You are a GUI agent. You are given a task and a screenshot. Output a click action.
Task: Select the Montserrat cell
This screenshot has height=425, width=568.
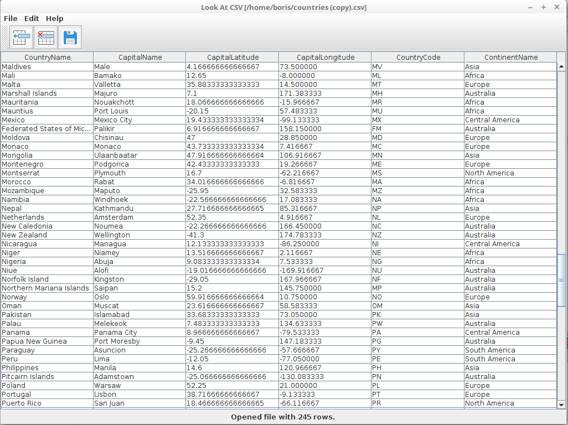click(x=47, y=173)
